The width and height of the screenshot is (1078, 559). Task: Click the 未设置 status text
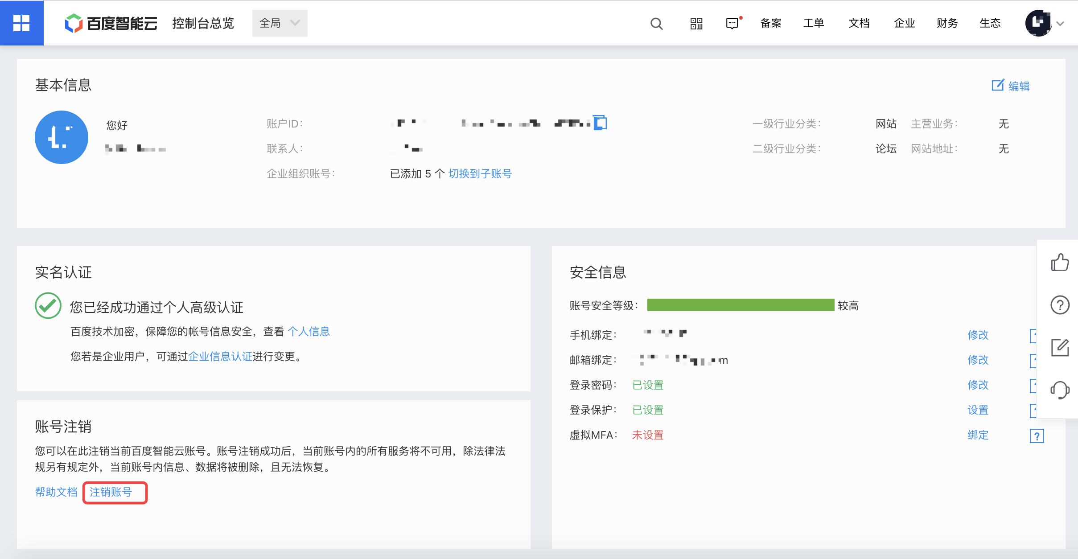pos(648,435)
